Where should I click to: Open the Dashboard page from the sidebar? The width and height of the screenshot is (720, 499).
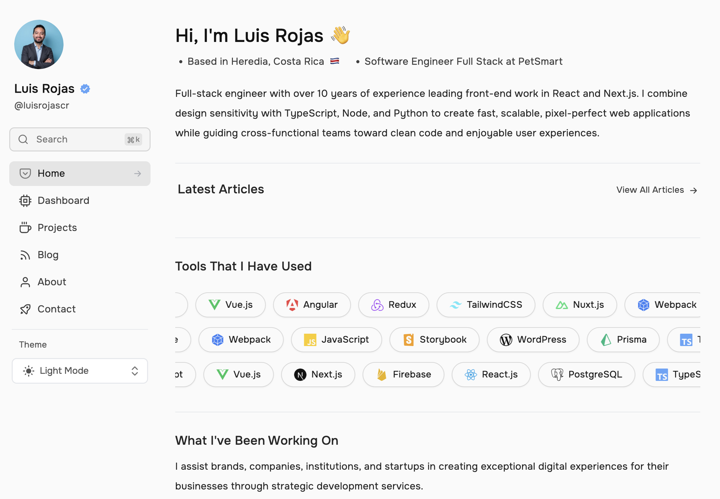pyautogui.click(x=80, y=201)
